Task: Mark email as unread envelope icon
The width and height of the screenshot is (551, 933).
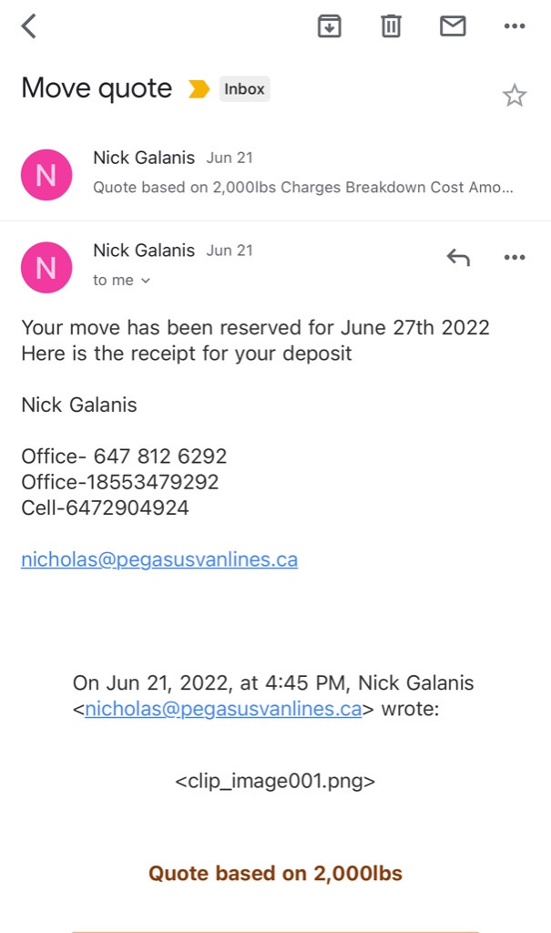Action: (x=453, y=26)
